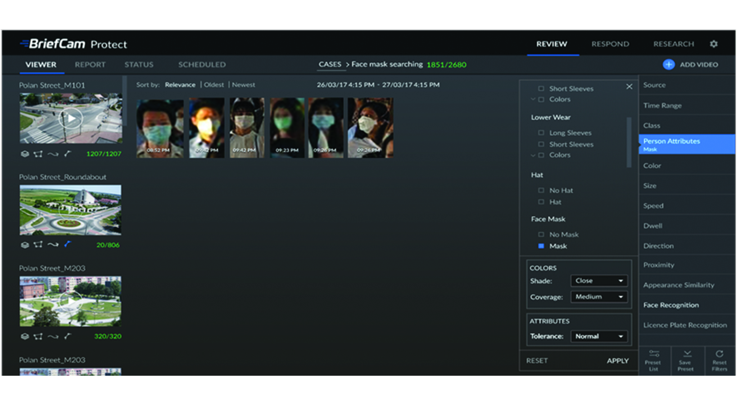Open the Preset List icon

point(654,354)
